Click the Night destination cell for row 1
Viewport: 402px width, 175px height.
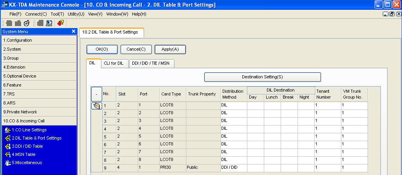[306, 105]
